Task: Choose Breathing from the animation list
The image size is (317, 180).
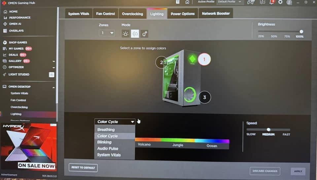Action: click(x=115, y=130)
